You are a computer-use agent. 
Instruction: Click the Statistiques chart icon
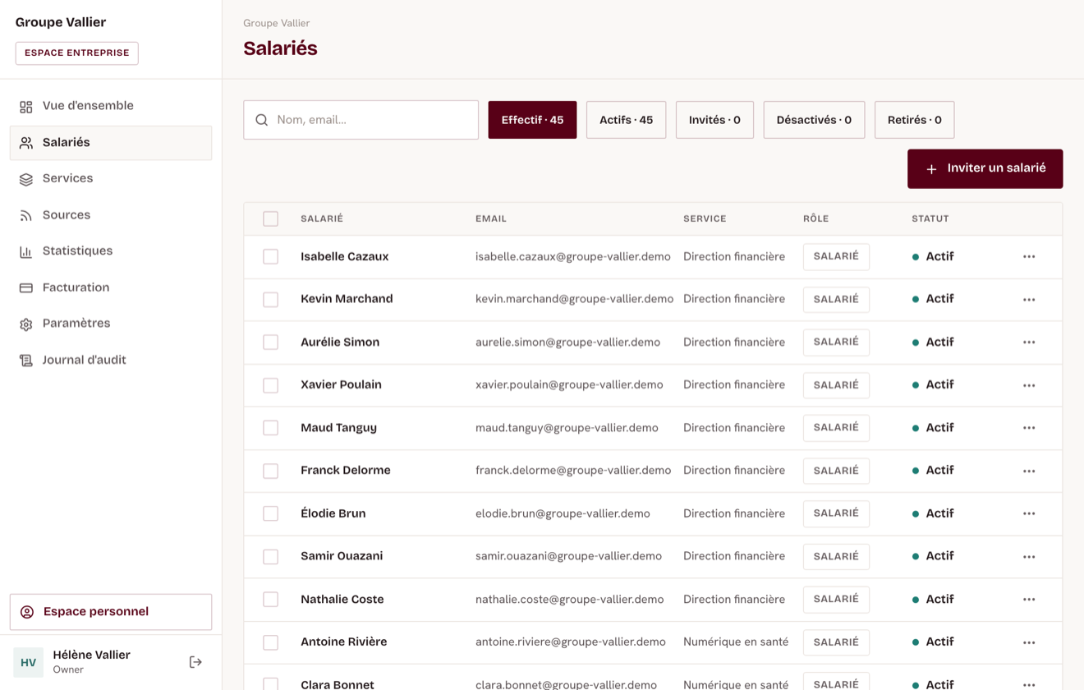(x=26, y=251)
